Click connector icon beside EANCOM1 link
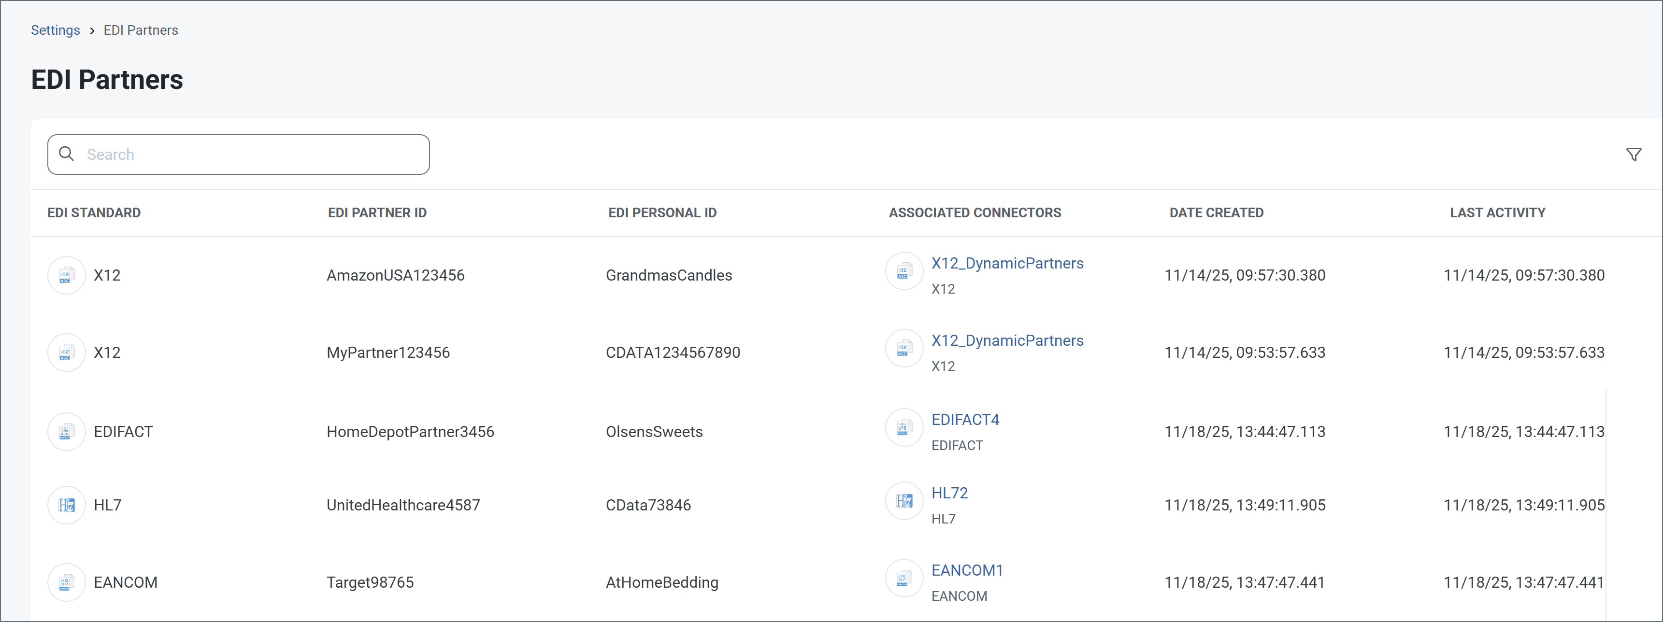Viewport: 1663px width, 622px height. tap(903, 578)
